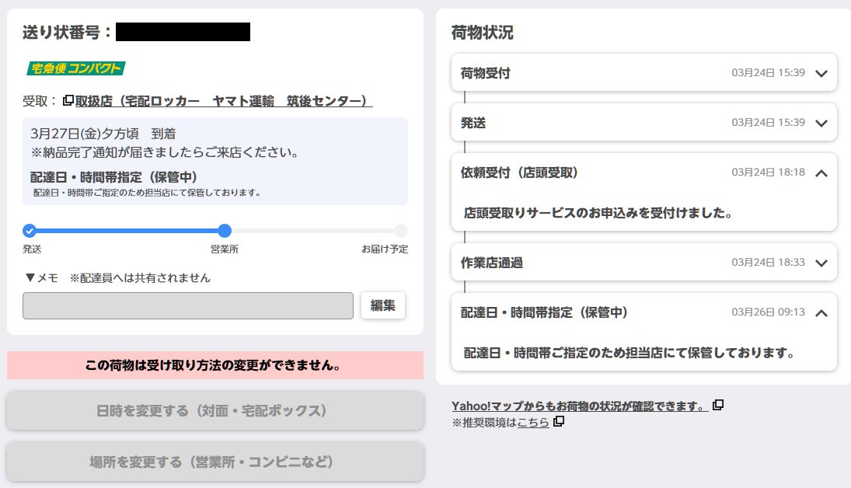Collapse the 配達日・時間帯指定（保管中） entry

coord(821,313)
